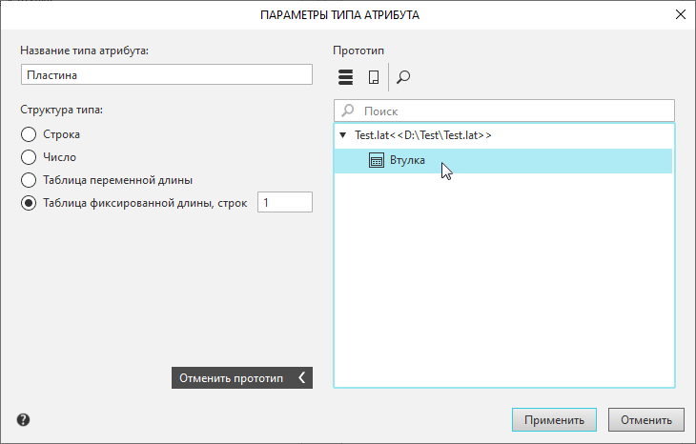Select the Test.lat library tree item

coord(422,135)
